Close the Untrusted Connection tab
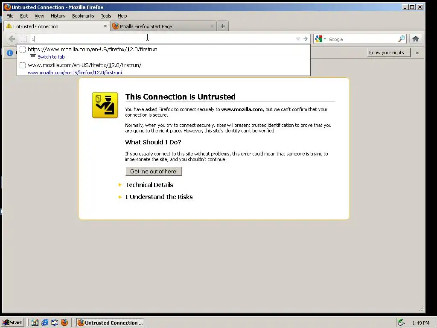 [x=105, y=26]
